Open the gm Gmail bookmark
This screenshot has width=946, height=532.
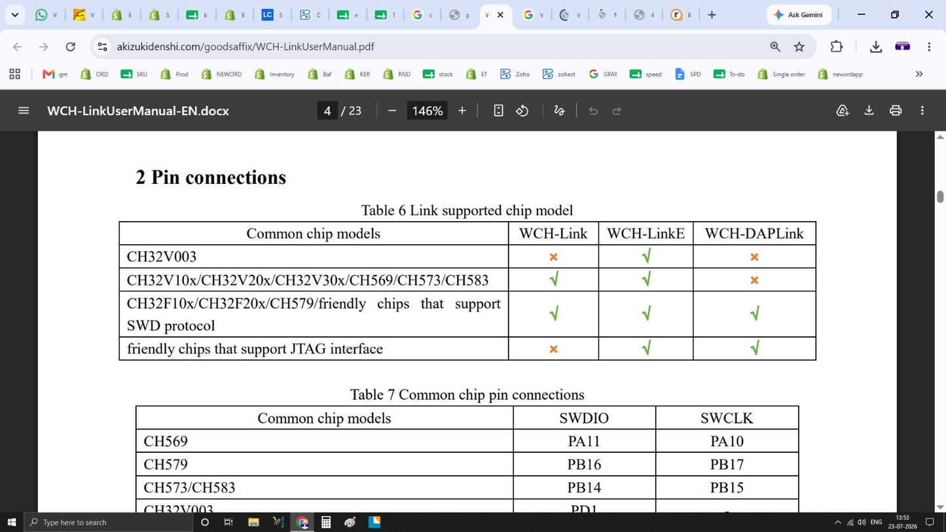coord(55,74)
